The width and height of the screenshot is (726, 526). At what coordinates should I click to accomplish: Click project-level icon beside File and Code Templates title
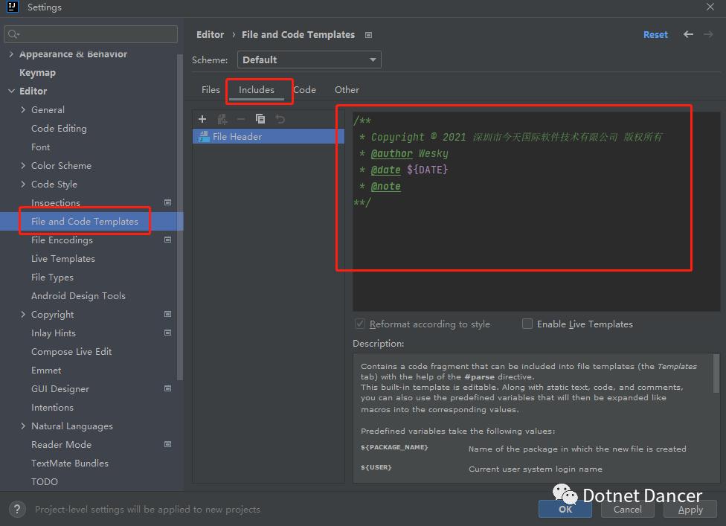pyautogui.click(x=368, y=35)
